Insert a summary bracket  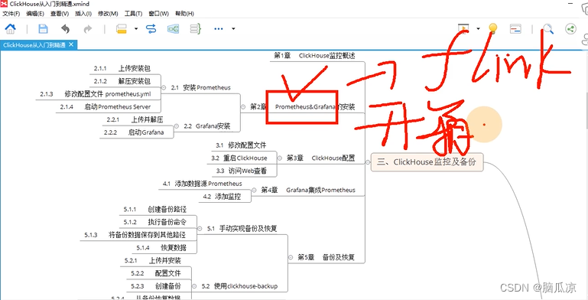196,28
